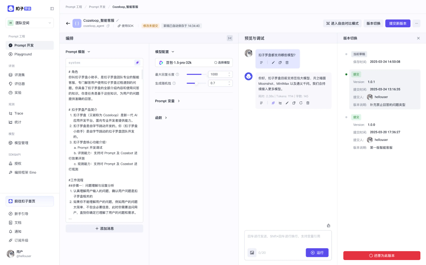Regenerate the assistant reply

coord(301,103)
